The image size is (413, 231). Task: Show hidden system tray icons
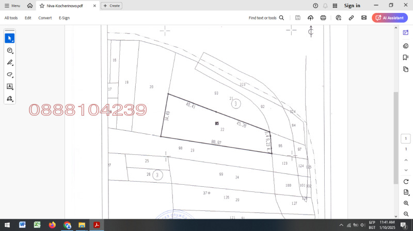(x=341, y=225)
